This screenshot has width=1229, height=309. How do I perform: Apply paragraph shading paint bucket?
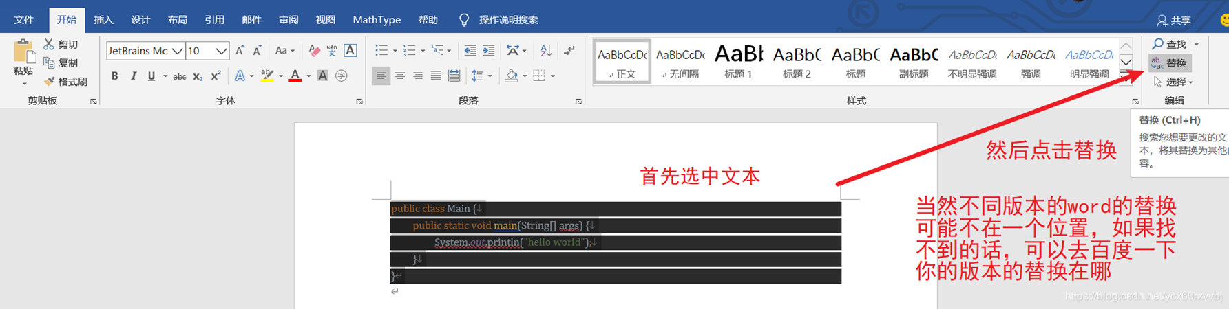tap(511, 76)
